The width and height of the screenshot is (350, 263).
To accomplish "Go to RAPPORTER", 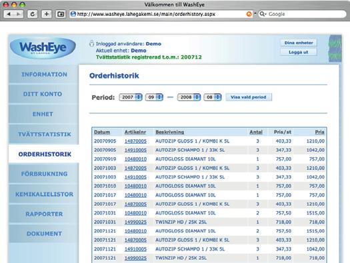I will [x=44, y=214].
